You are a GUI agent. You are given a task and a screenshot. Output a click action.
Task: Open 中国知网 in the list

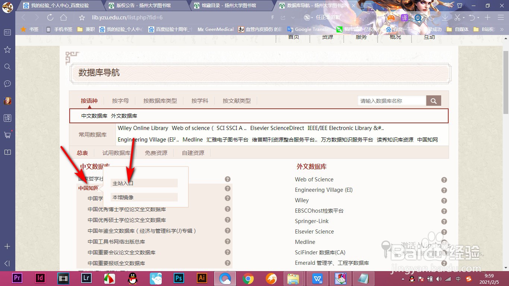click(x=88, y=188)
